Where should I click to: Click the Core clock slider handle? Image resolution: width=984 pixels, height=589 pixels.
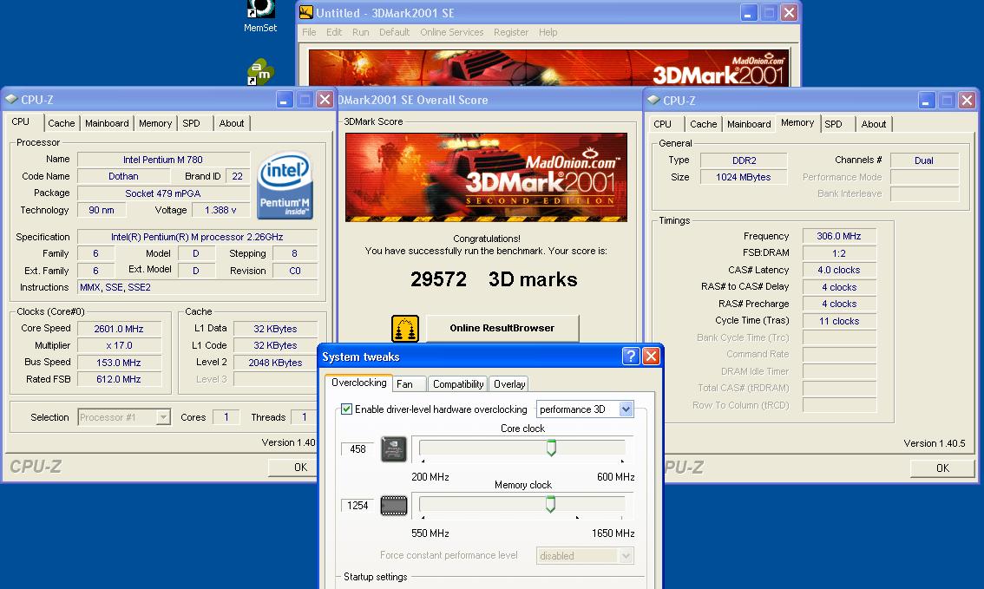(551, 448)
